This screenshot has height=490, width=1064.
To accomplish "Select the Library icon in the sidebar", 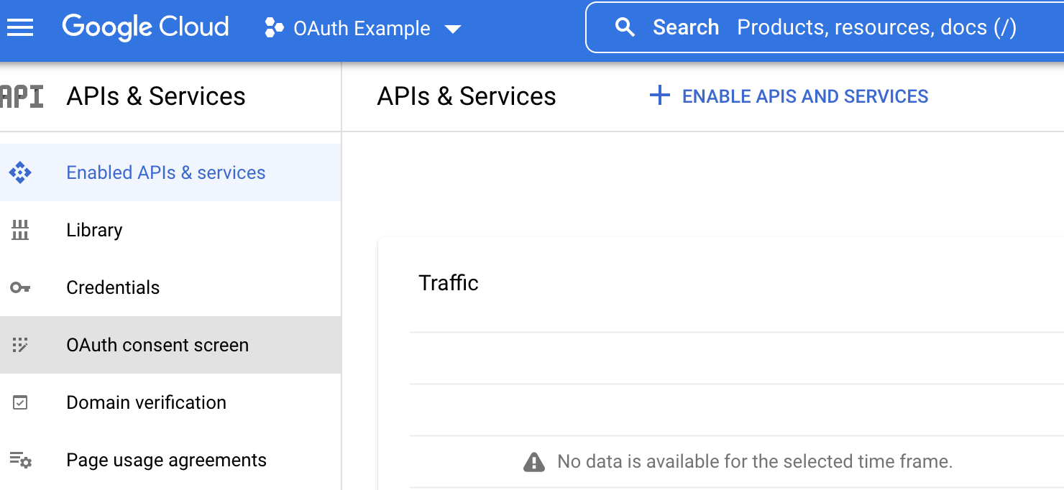I will pos(22,230).
